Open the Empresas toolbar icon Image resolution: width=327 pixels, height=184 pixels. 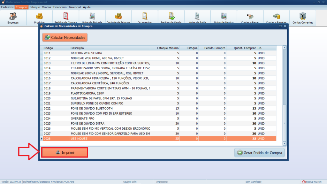[x=13, y=17]
